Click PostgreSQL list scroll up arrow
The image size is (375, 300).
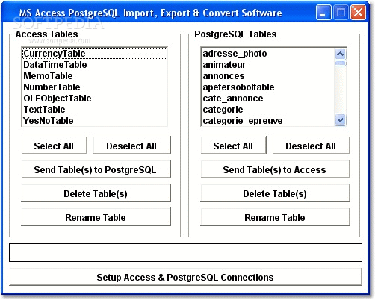[x=340, y=54]
